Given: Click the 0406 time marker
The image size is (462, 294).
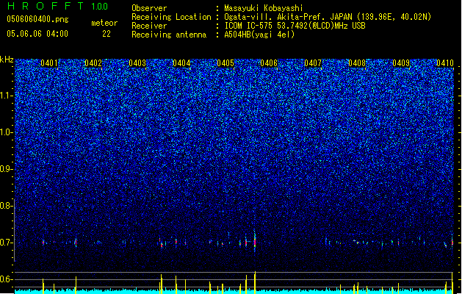Looking at the screenshot, I should [269, 63].
